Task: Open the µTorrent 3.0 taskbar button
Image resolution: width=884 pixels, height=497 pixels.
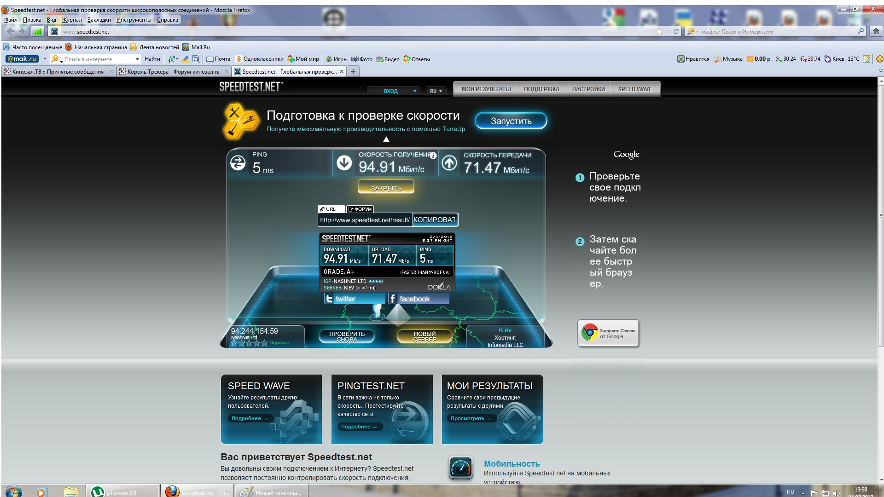Action: coord(122,491)
